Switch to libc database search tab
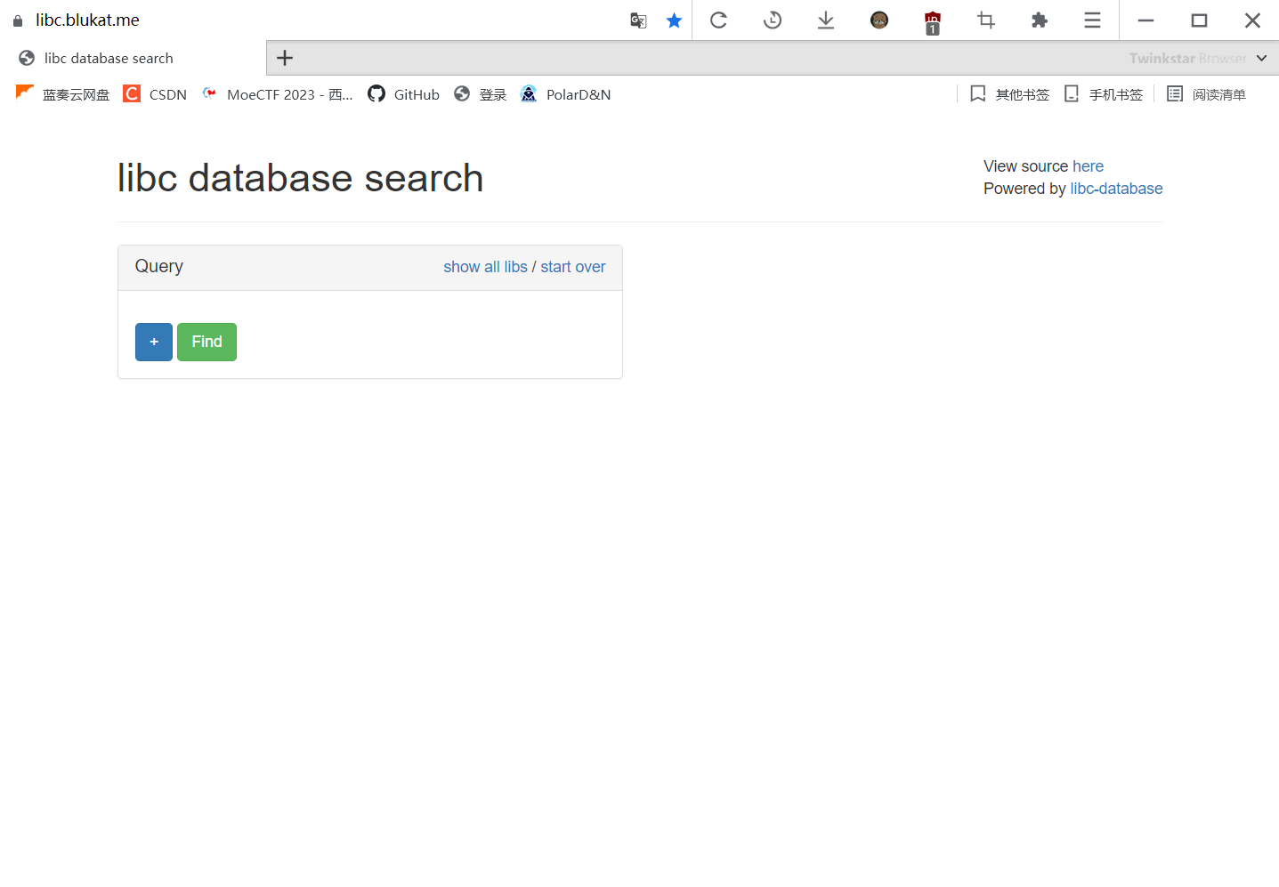 tap(109, 59)
